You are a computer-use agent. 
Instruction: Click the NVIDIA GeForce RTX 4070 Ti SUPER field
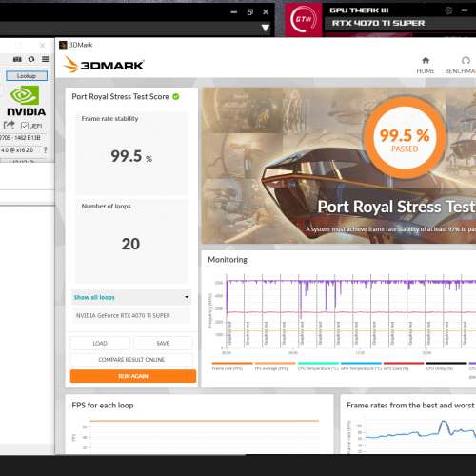131,315
